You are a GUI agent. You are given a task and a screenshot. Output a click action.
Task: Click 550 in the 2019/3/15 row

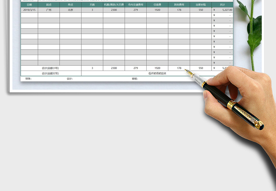click(x=201, y=10)
